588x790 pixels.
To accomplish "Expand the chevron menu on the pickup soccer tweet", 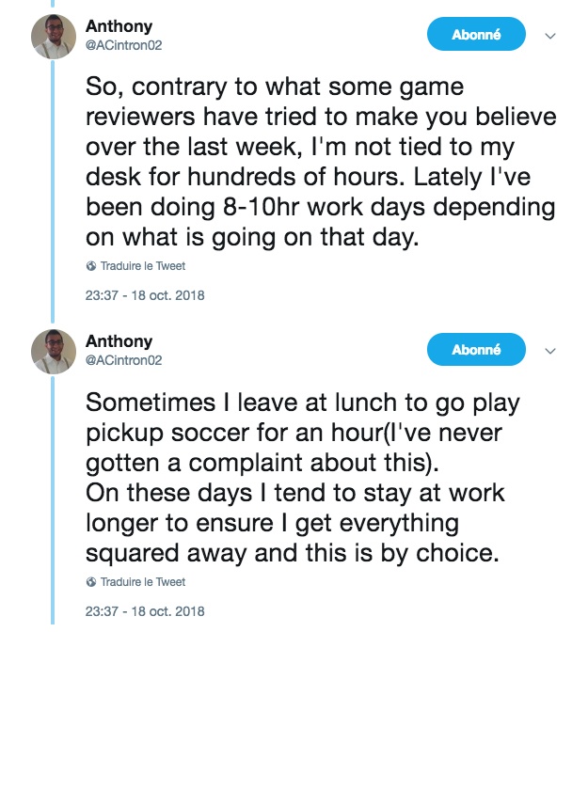I will [551, 352].
